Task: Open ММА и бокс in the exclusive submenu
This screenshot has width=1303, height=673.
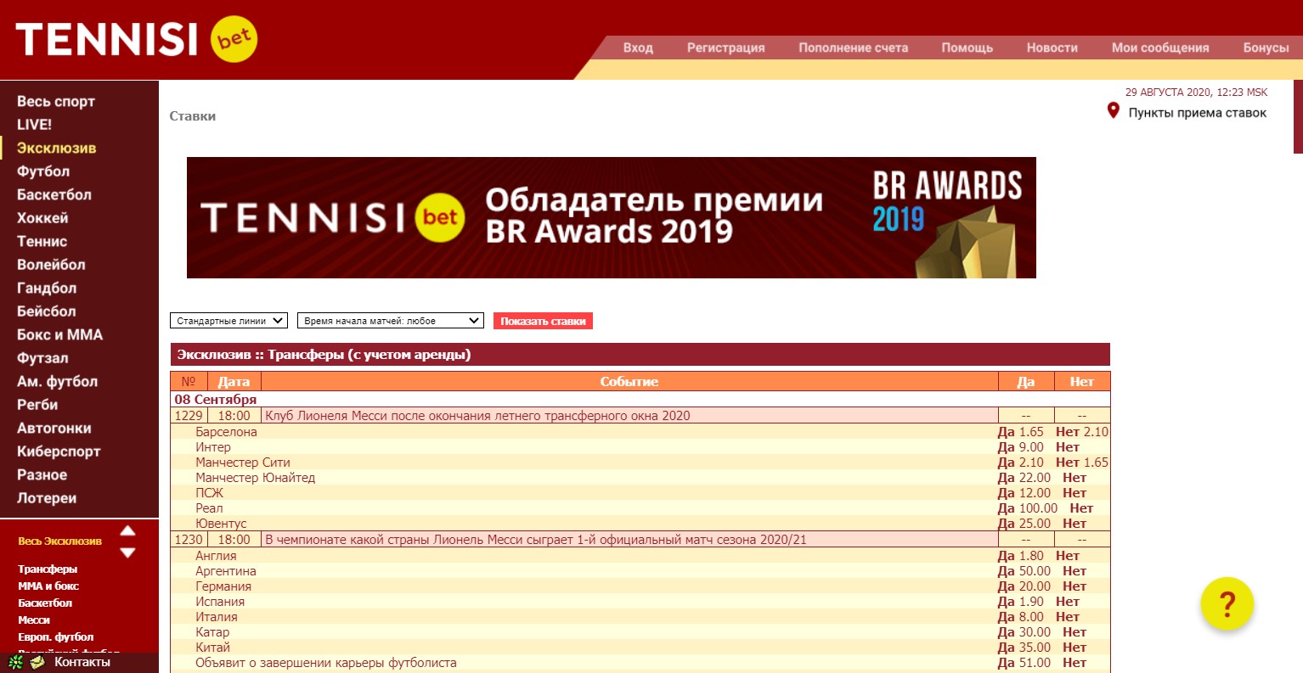Action: [48, 586]
